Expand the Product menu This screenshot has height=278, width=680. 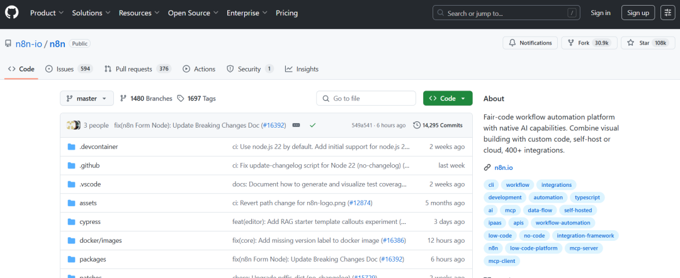tap(47, 13)
